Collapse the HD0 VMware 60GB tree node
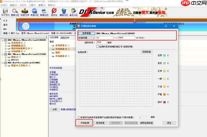This screenshot has width=207, height=137. coord(2,40)
